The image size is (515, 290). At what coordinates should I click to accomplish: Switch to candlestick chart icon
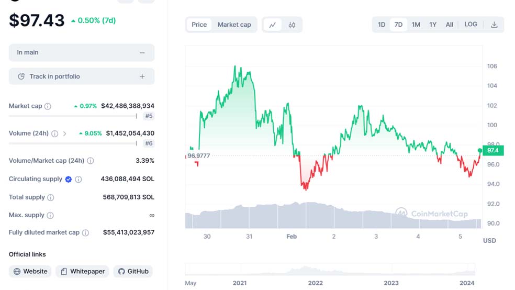click(x=292, y=25)
